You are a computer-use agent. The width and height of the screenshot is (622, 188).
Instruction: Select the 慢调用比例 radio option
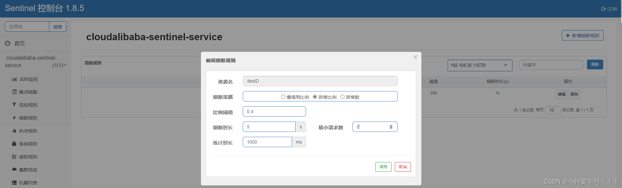(283, 97)
